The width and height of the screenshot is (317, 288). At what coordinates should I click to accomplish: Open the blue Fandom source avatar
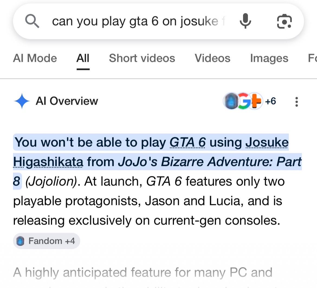coord(231,101)
